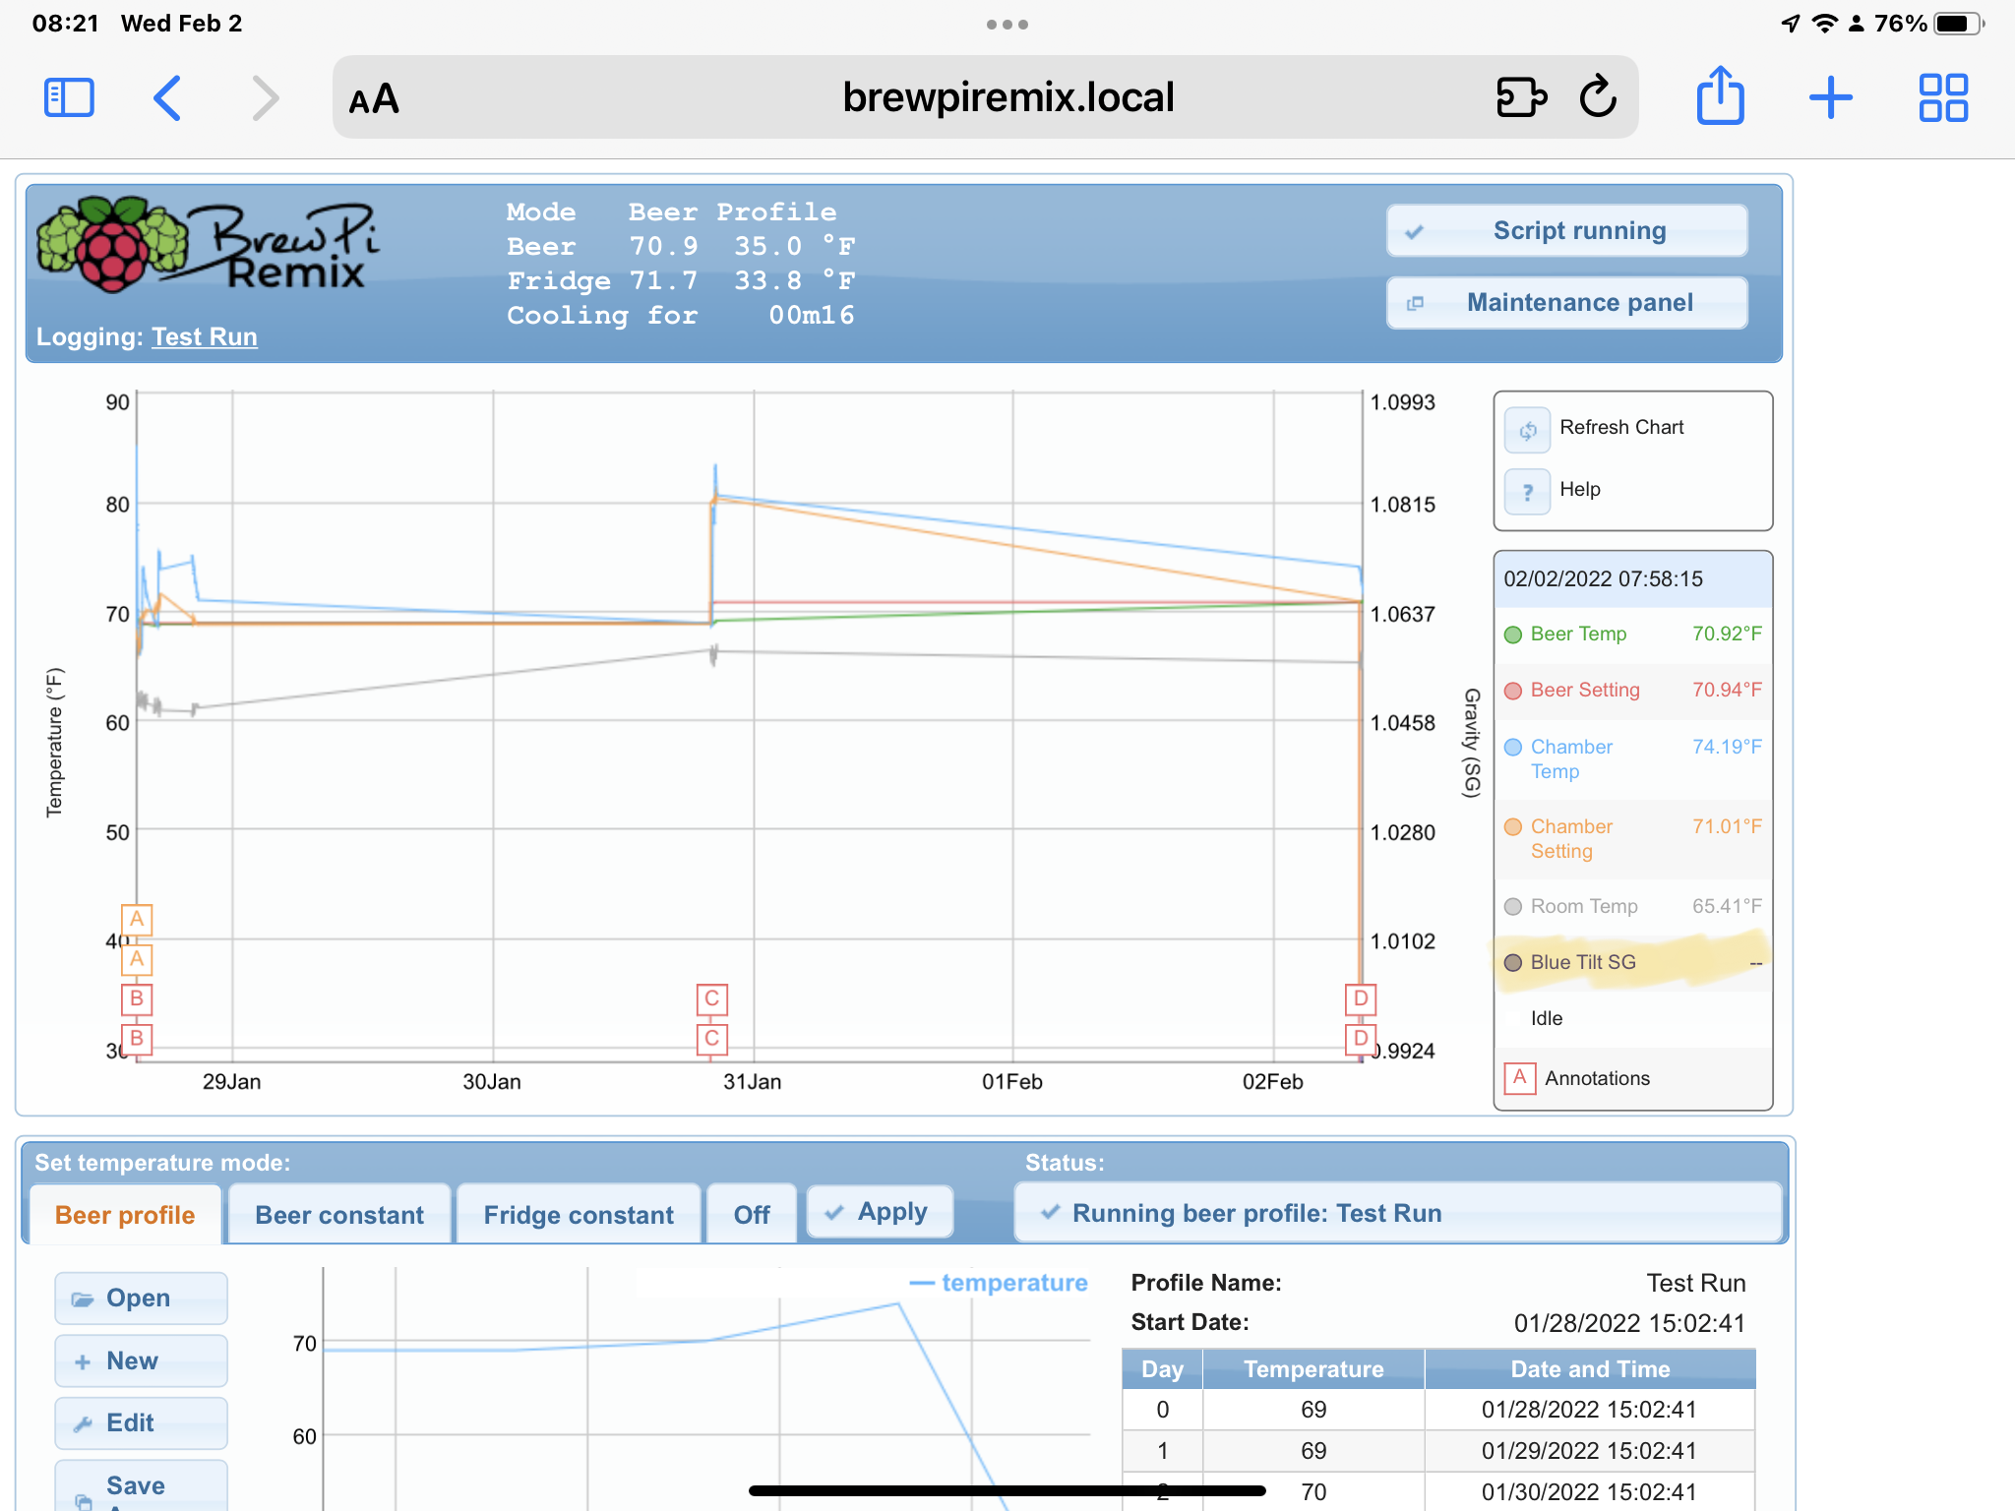Screen dimensions: 2015x1511
Task: Open the Maintenance panel
Action: [x=1567, y=302]
